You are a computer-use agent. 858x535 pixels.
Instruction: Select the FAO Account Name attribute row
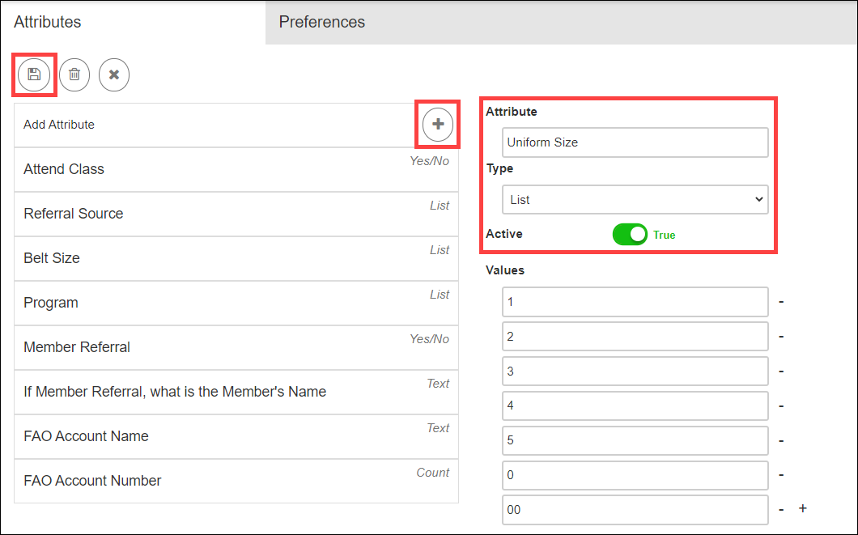click(x=236, y=436)
